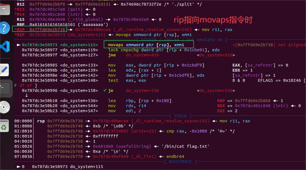Select the _dl_runtime_resolve_xsave+142 pointer in RSP row
Viewport: 306px width, 170px height.
[x=134, y=30]
